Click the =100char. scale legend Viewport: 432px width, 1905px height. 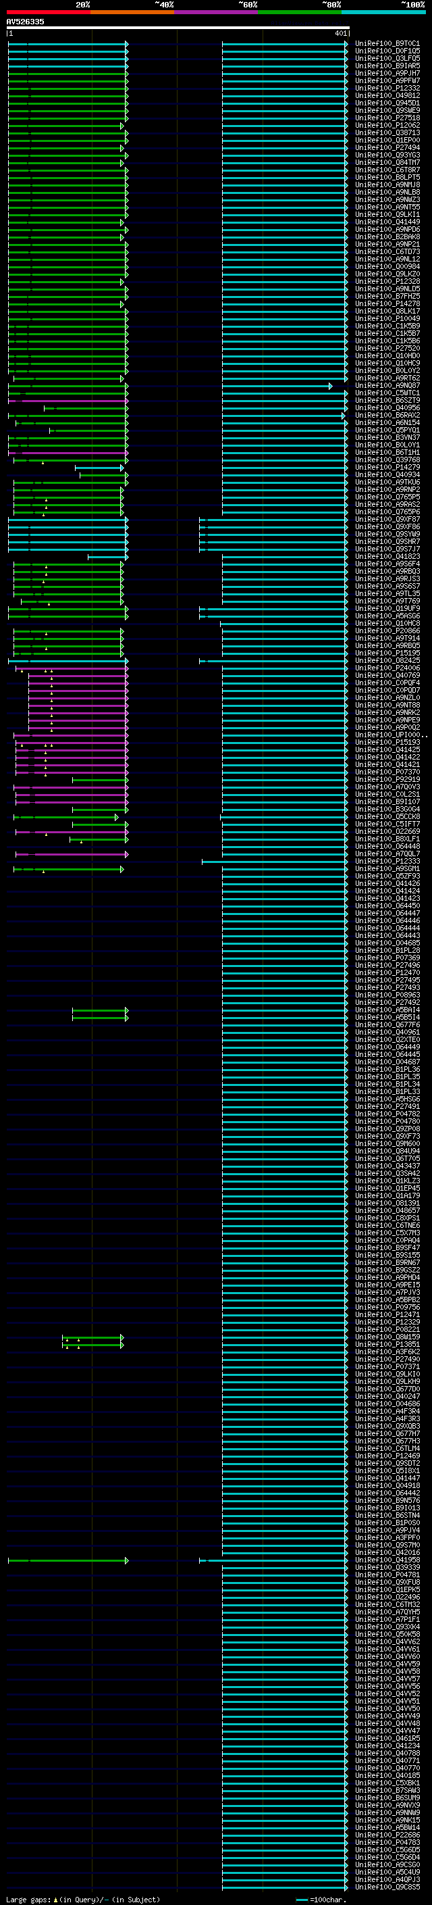[320, 1899]
